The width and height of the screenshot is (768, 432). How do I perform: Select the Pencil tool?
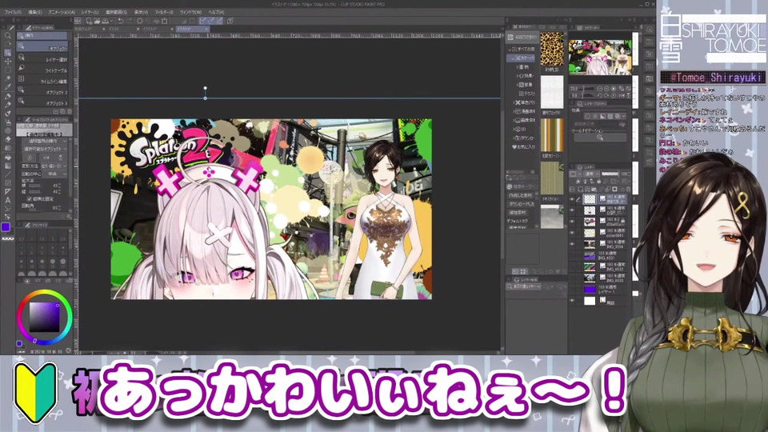pyautogui.click(x=8, y=104)
